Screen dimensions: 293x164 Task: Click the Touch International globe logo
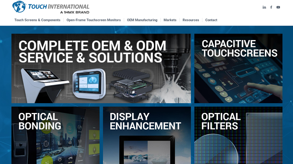click(19, 7)
